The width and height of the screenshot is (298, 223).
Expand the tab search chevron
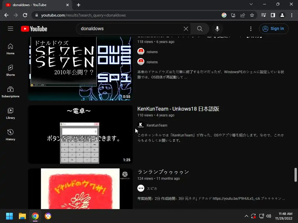251,4
